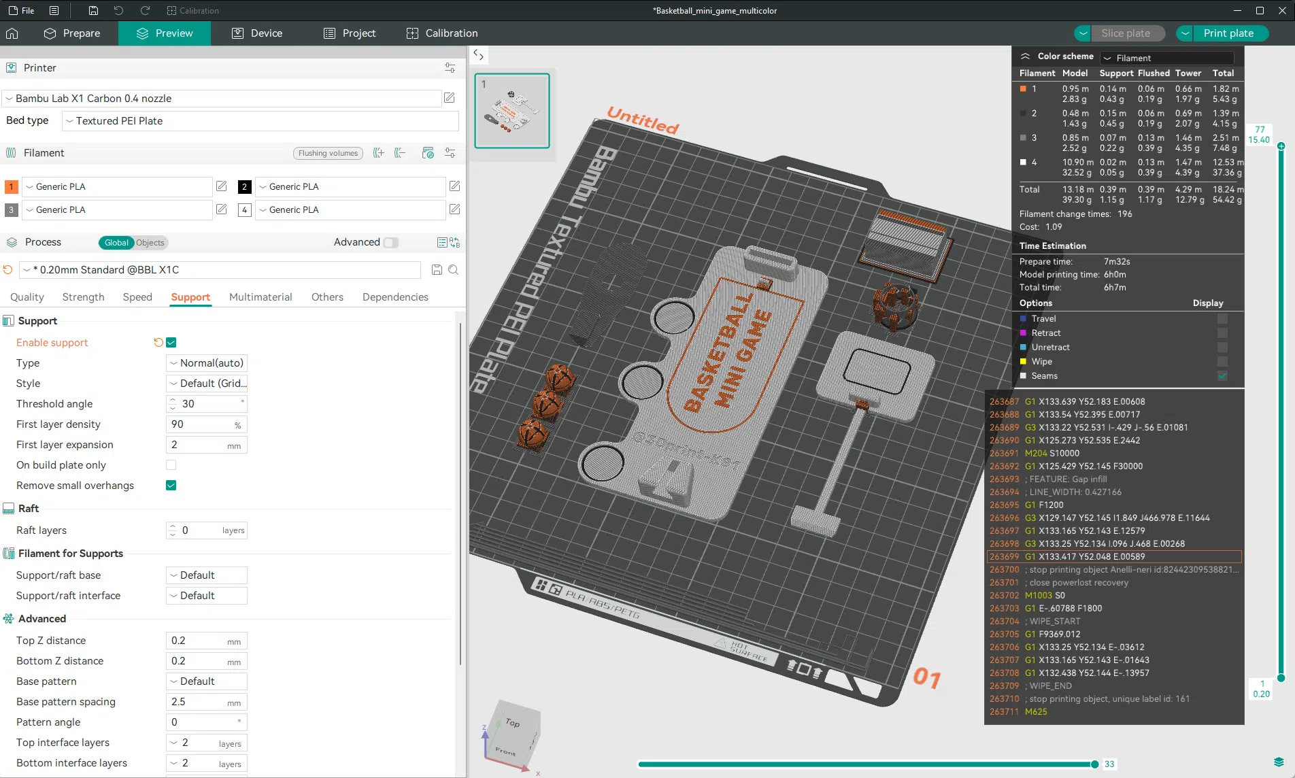Click the process settings list icon
Screen dimensions: 1295x778
click(x=442, y=242)
